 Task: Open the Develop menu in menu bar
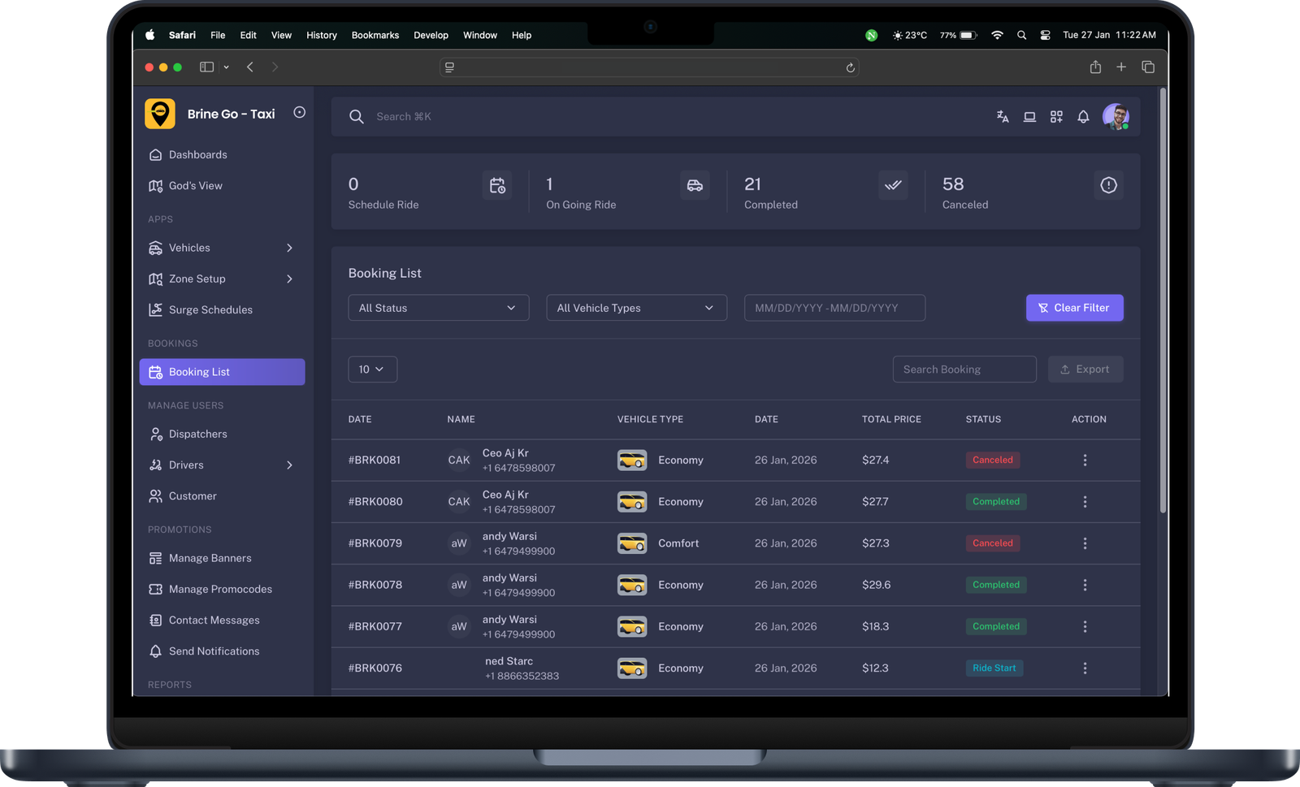[x=431, y=35]
